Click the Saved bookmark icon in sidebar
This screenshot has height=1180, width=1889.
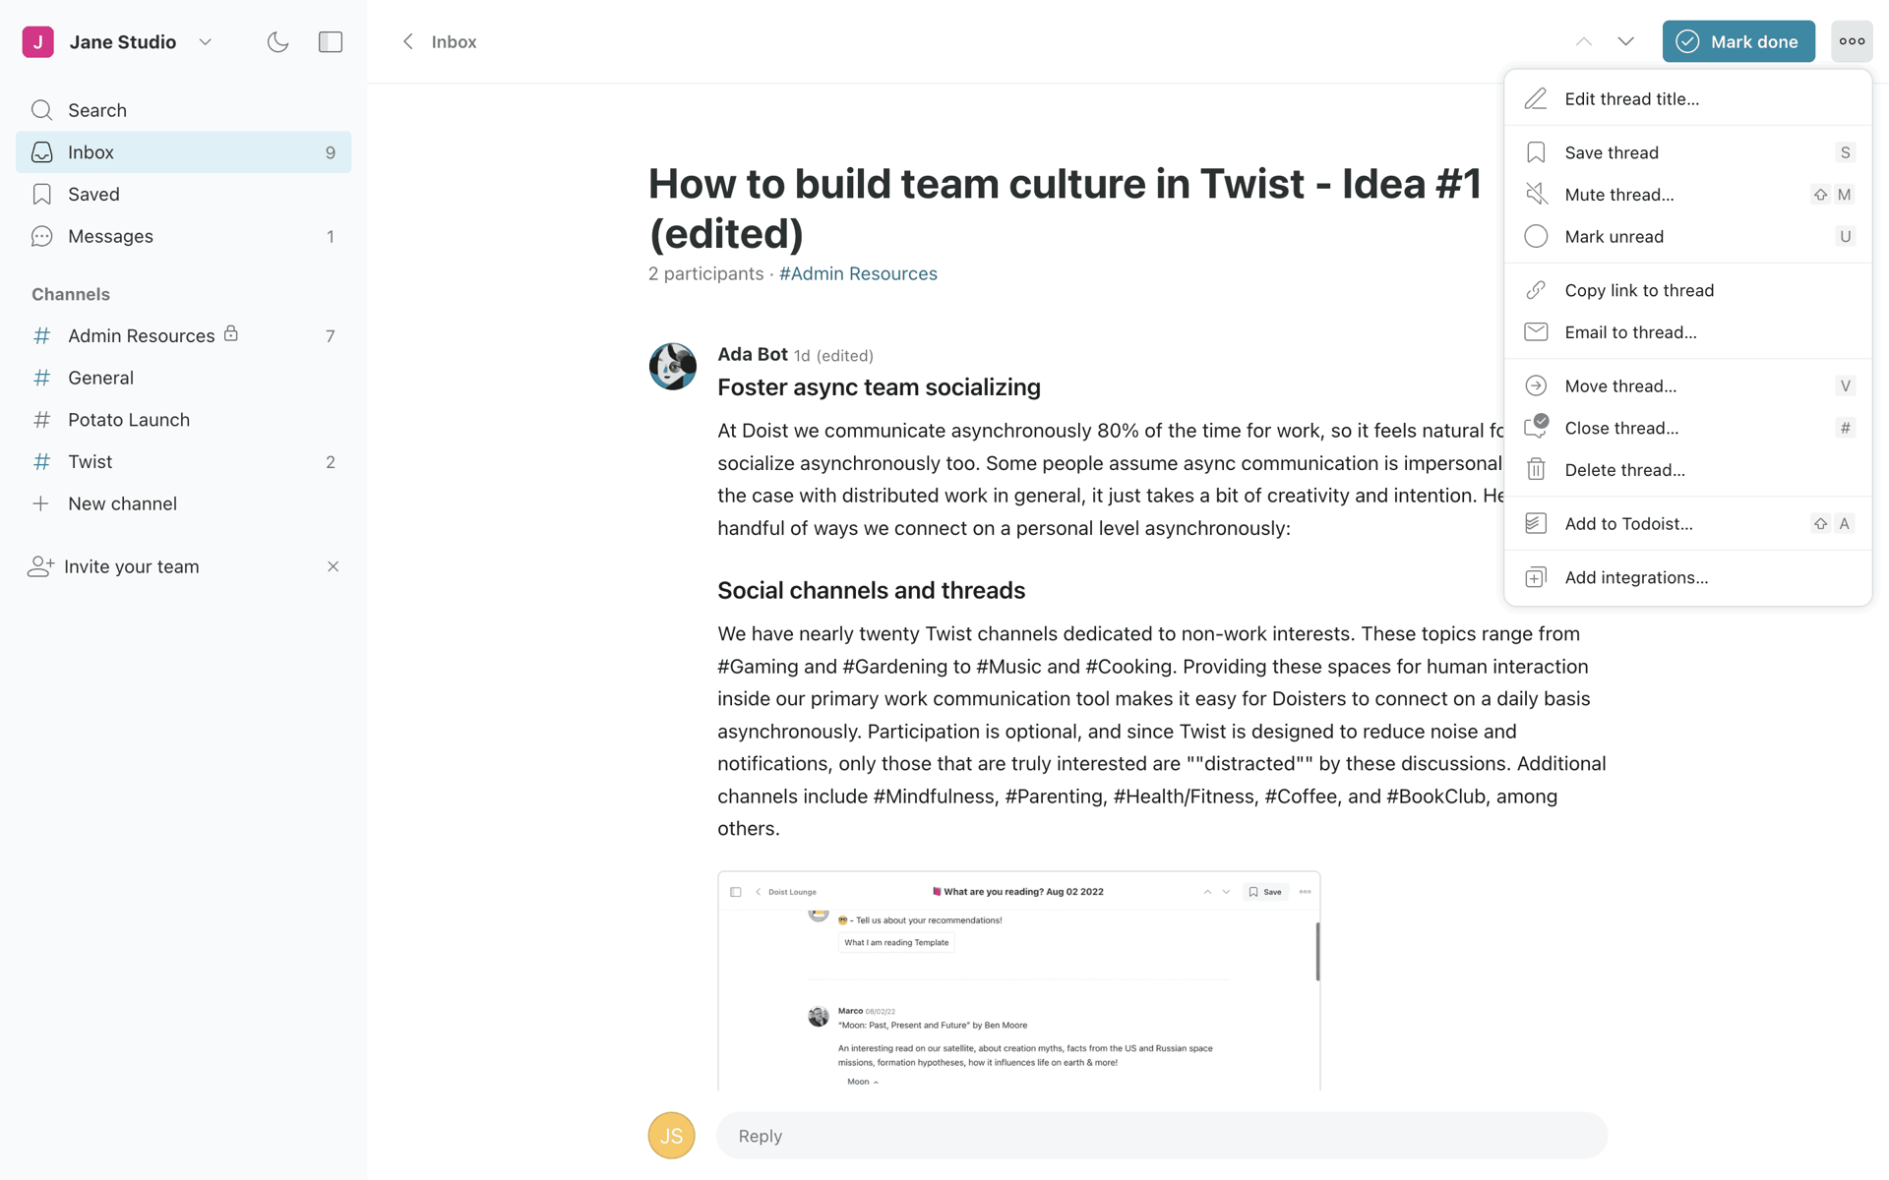(41, 195)
